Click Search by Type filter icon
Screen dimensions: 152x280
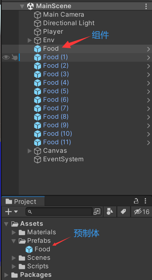tap(110, 212)
